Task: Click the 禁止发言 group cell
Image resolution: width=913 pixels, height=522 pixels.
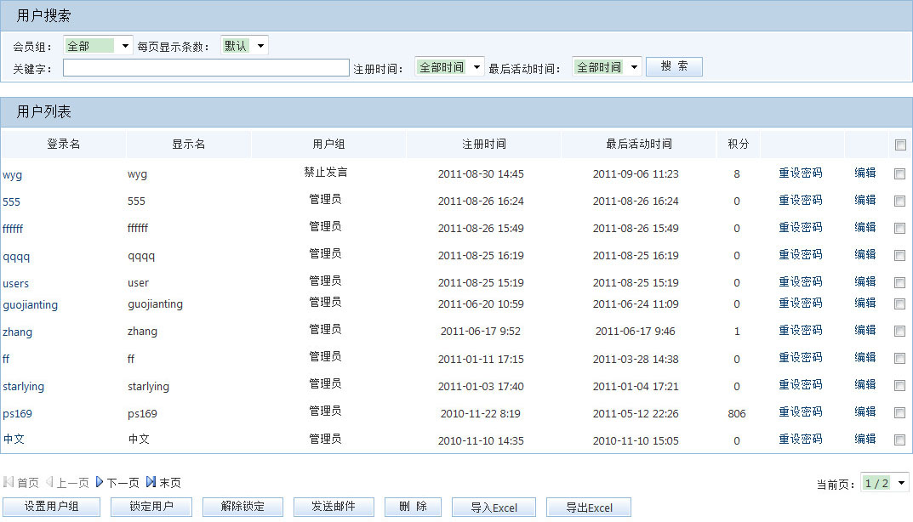Action: (326, 173)
